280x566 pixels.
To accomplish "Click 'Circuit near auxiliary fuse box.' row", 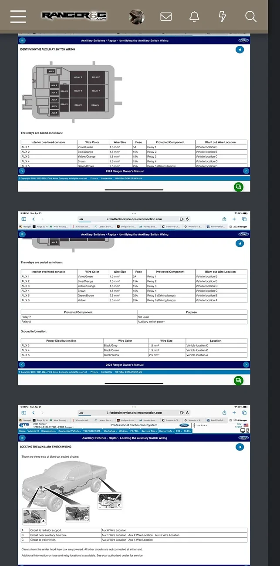I will pyautogui.click(x=134, y=535).
